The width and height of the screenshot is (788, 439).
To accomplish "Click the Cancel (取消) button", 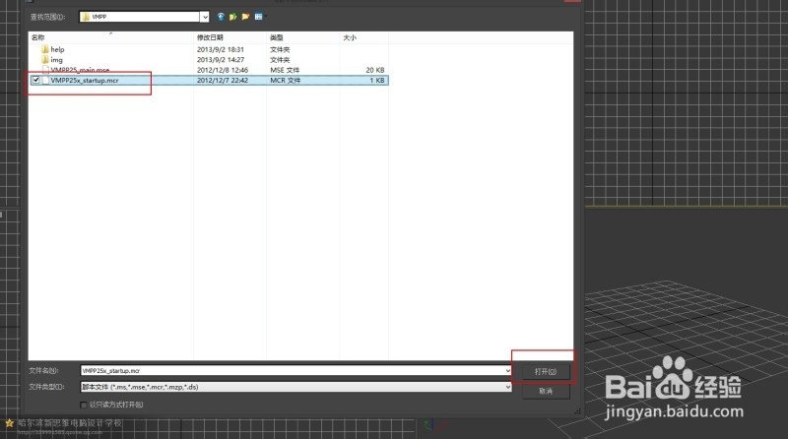I will coord(546,391).
